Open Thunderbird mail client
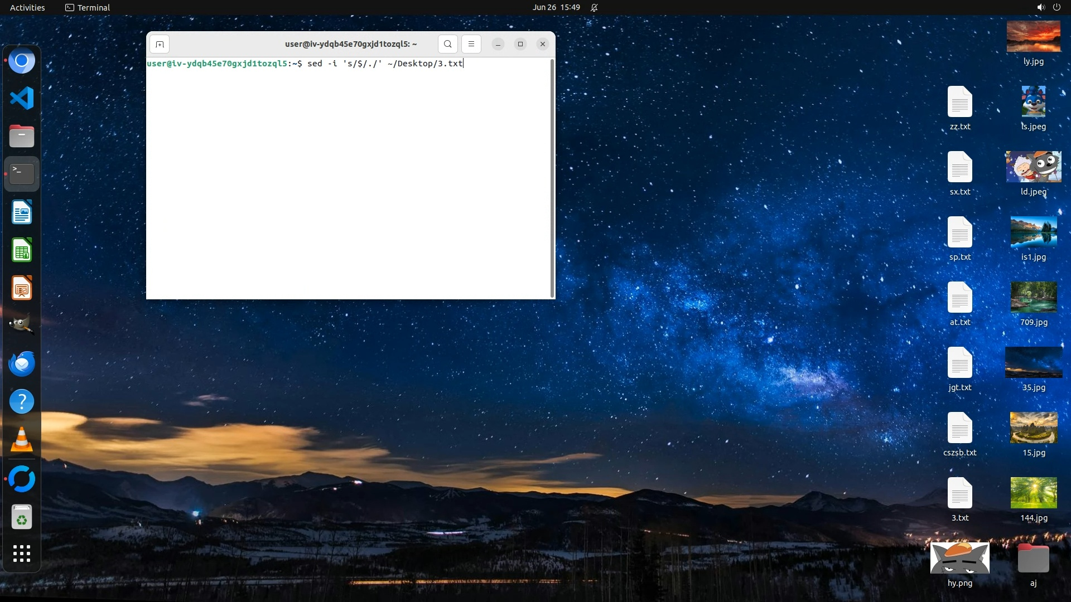Viewport: 1071px width, 602px height. (22, 363)
